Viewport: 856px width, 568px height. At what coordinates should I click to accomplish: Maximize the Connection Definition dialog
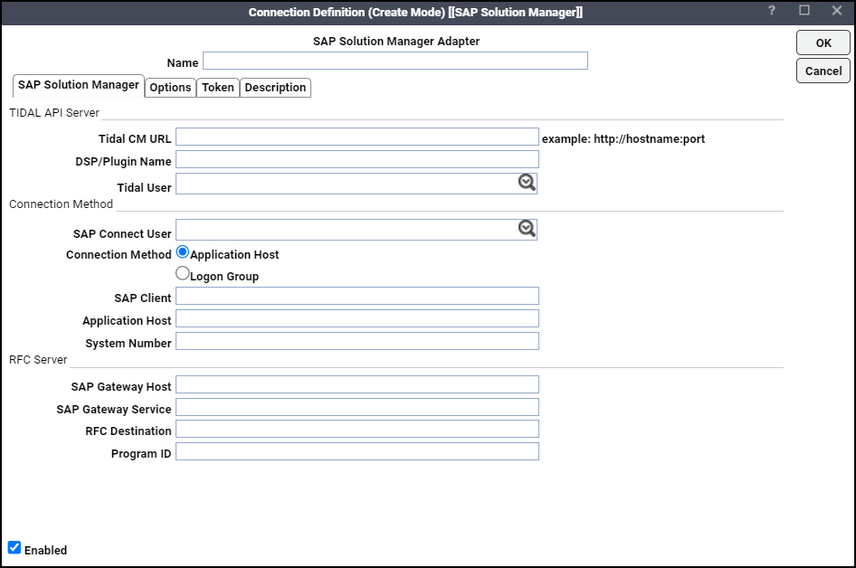[804, 10]
